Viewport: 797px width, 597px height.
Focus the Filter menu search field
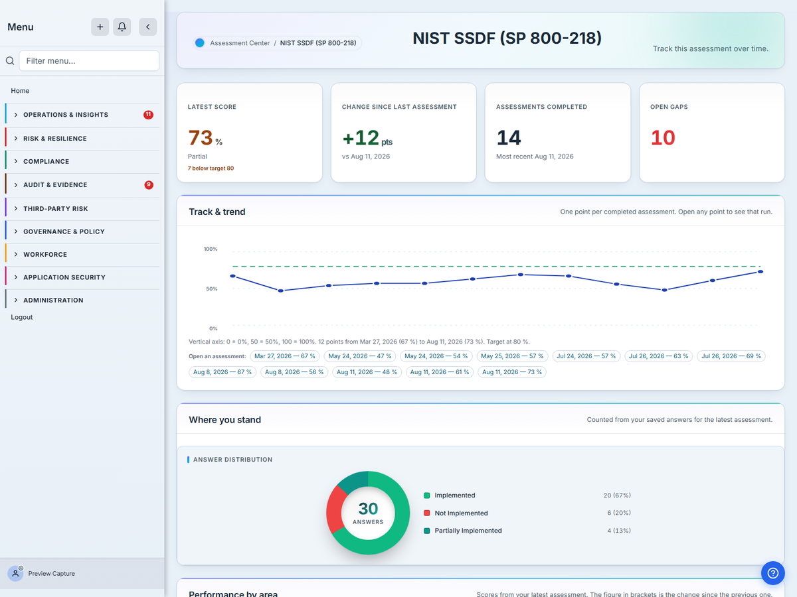click(x=89, y=60)
